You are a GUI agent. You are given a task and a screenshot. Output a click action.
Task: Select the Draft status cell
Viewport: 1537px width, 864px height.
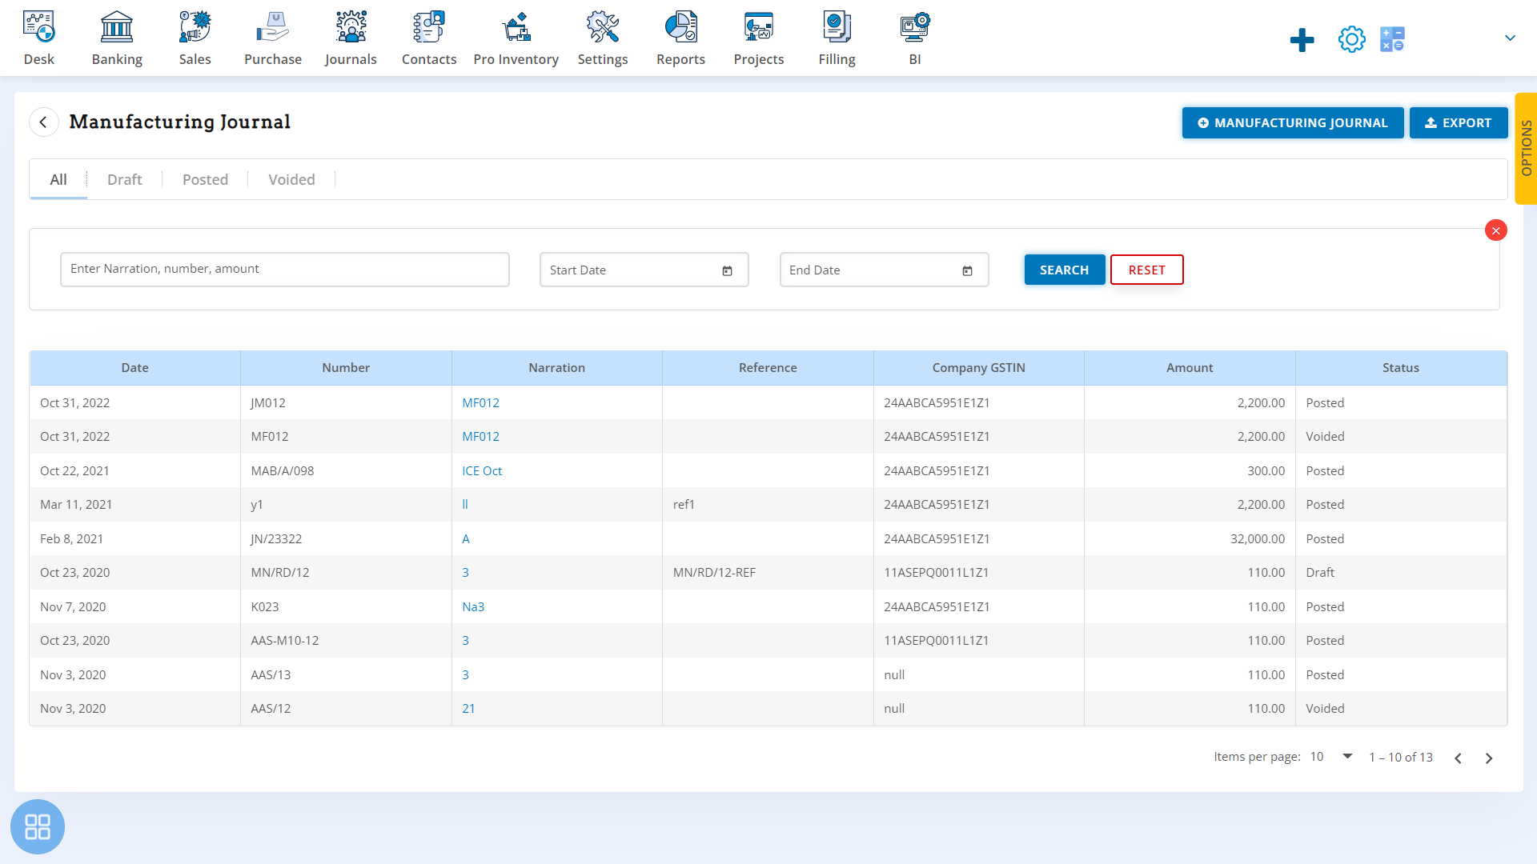(1401, 572)
